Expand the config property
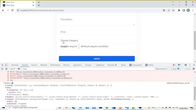 point(6,86)
